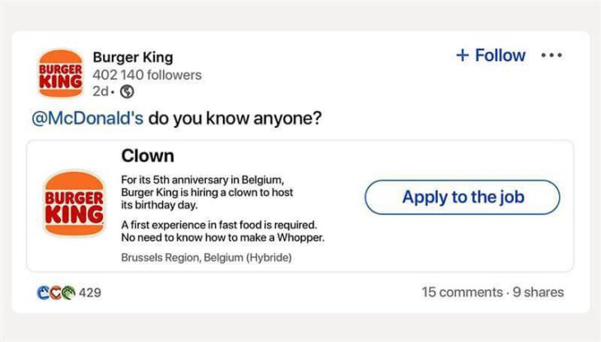The width and height of the screenshot is (601, 342).
Task: View the 9 shares link
Action: 538,292
